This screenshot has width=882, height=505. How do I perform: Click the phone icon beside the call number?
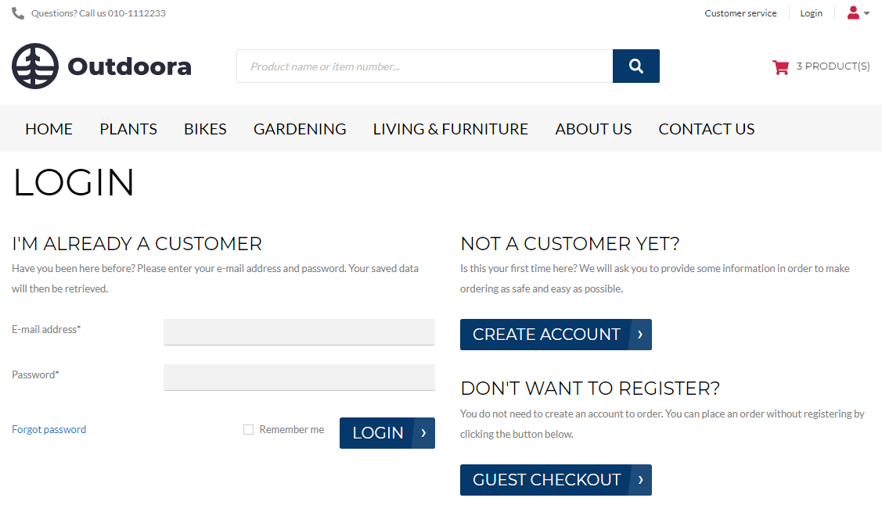click(x=18, y=13)
